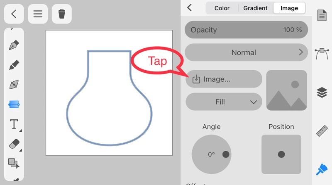Select the shape combine tool
This screenshot has width=332, height=185.
tap(14, 163)
